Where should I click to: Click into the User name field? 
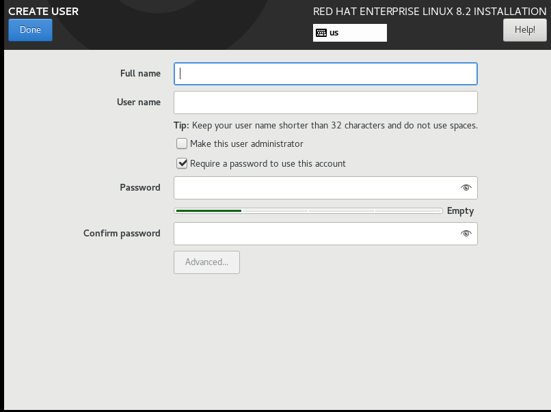325,102
